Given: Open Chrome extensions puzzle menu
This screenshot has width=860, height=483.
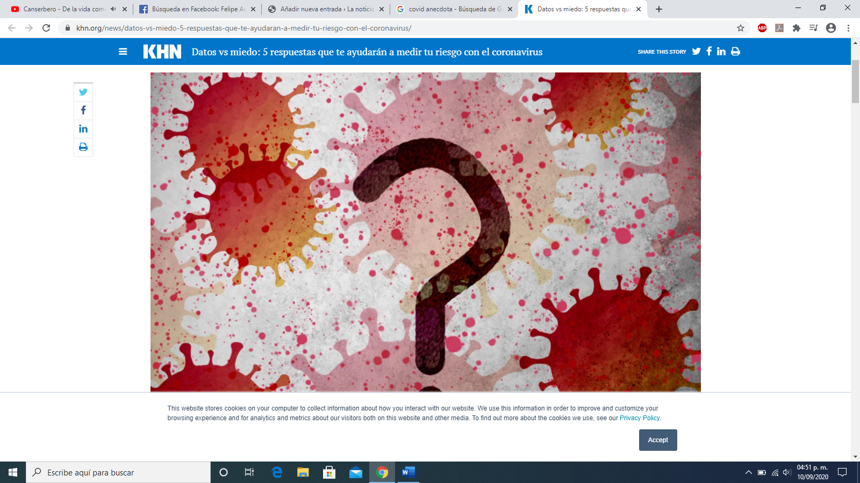Looking at the screenshot, I should (x=796, y=28).
